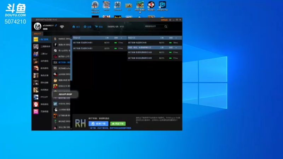
Task: Click the game list scroll-up arrow
Action: point(71,37)
